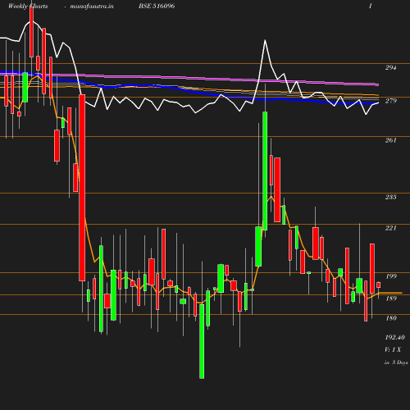This screenshot has height=410, width=410.
Task: Click the 'BSE 516096' ticker label
Action: point(157,6)
